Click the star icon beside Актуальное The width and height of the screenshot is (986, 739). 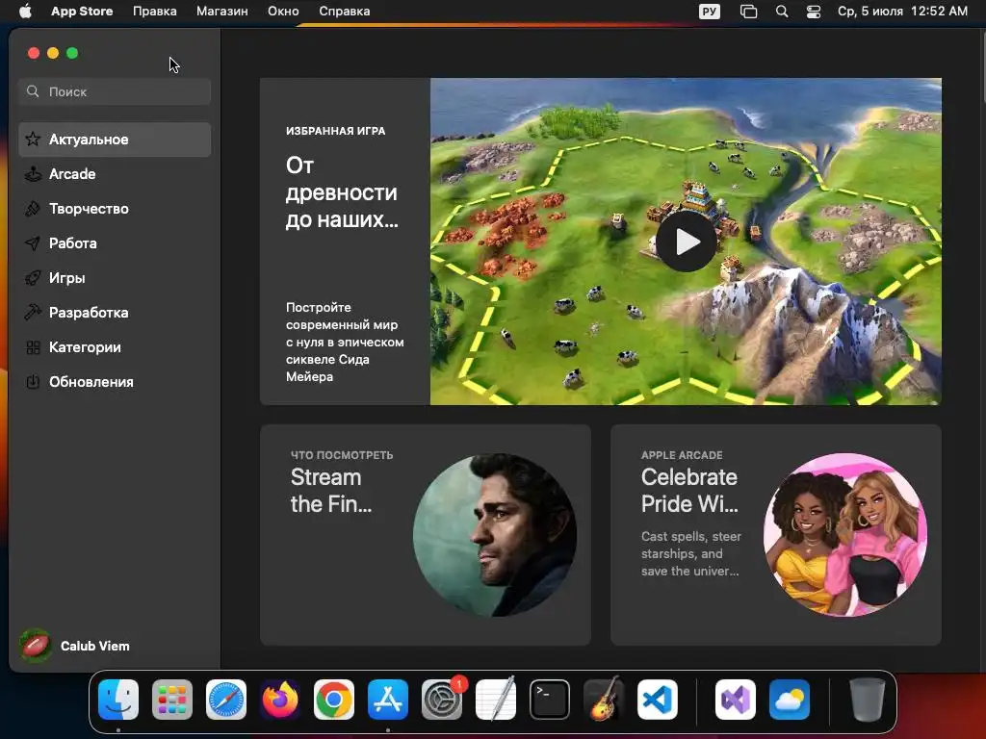click(x=33, y=139)
